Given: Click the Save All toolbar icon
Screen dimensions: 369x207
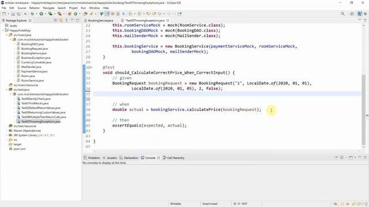Looking at the screenshot, I should (x=18, y=14).
